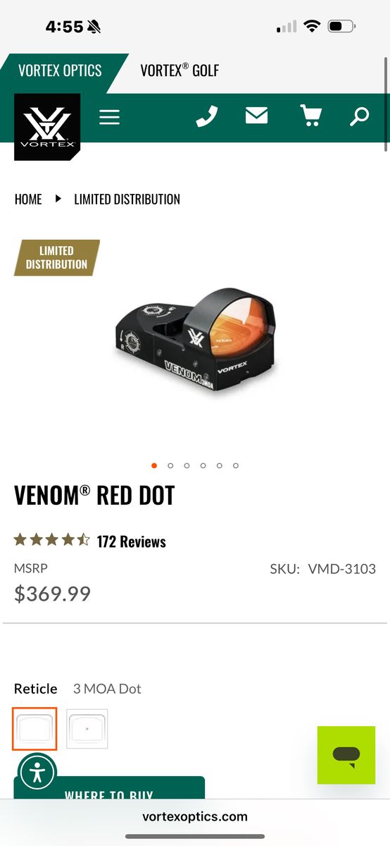The image size is (390, 846).
Task: Go to the Home breadcrumb
Action: tap(28, 200)
